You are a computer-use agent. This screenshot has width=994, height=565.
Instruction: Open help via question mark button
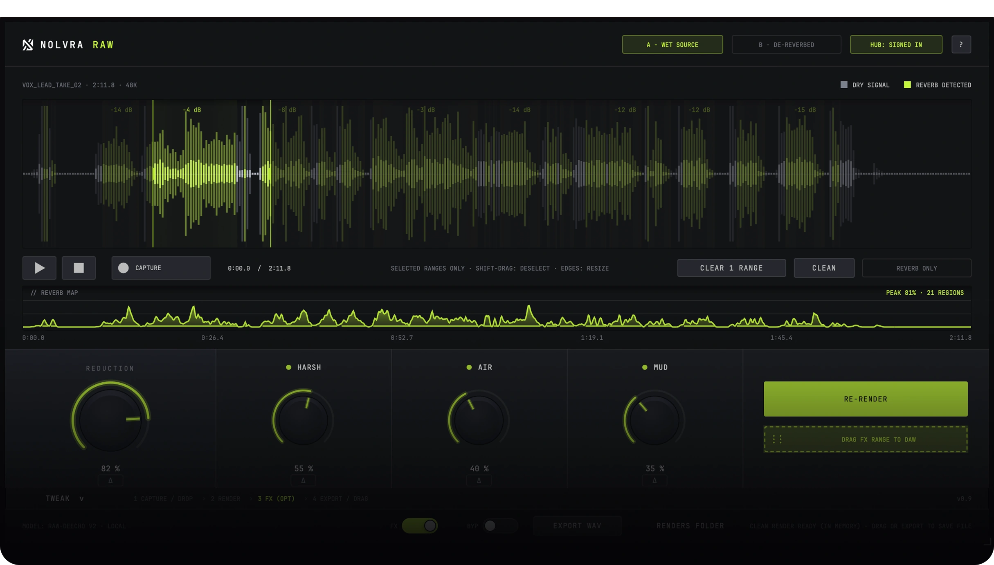click(x=961, y=44)
